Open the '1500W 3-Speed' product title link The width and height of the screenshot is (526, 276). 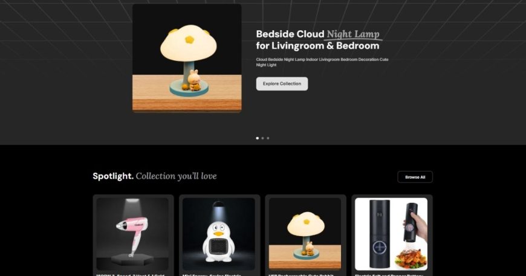(x=131, y=275)
